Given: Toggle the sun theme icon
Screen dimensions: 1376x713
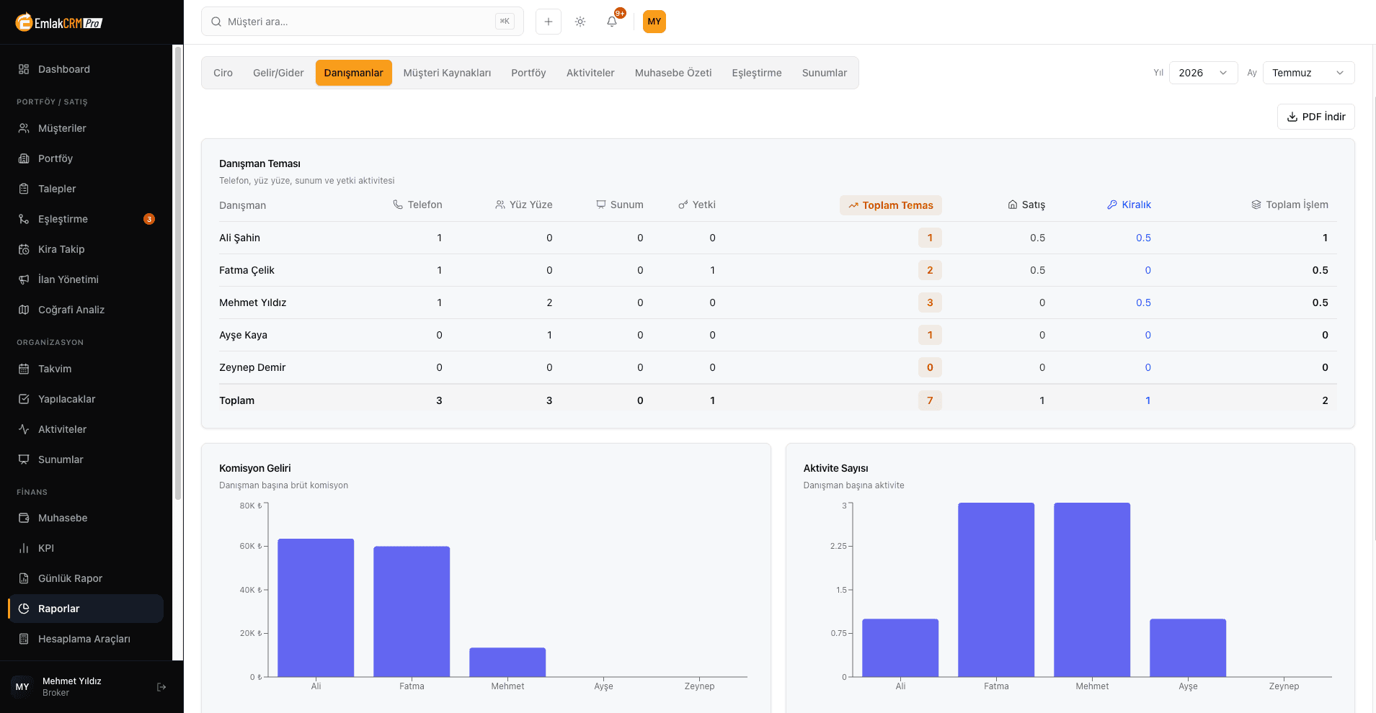Looking at the screenshot, I should (580, 22).
